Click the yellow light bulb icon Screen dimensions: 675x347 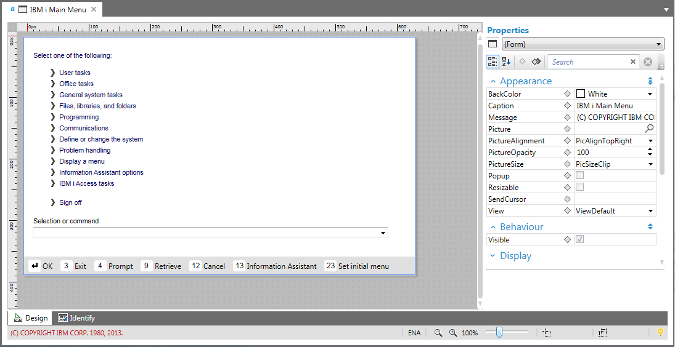click(x=660, y=332)
